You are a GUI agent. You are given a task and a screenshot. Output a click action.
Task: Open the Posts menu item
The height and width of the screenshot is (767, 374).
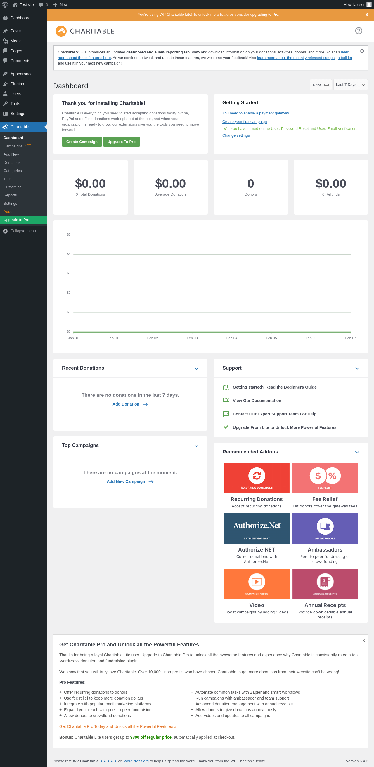(23, 31)
